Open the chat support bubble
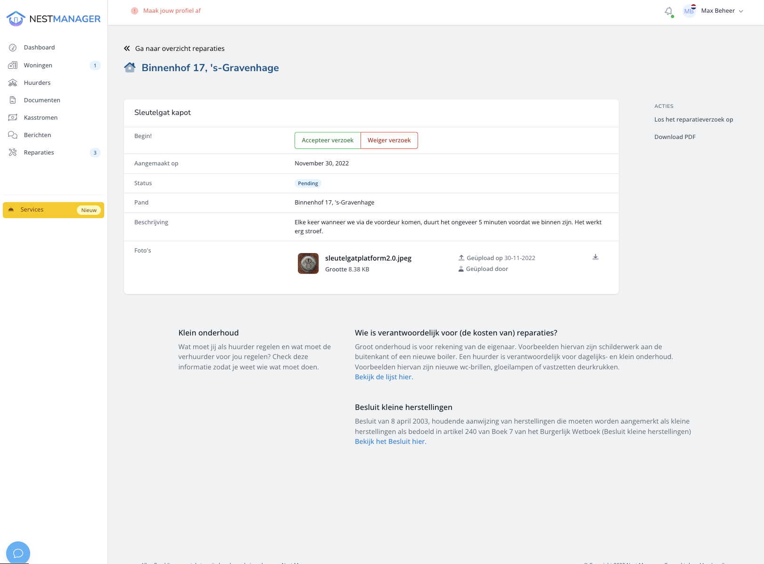 pyautogui.click(x=18, y=553)
